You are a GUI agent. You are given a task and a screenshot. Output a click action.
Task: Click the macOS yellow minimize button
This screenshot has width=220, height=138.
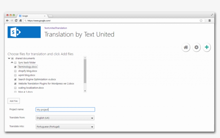[x=10, y=15]
